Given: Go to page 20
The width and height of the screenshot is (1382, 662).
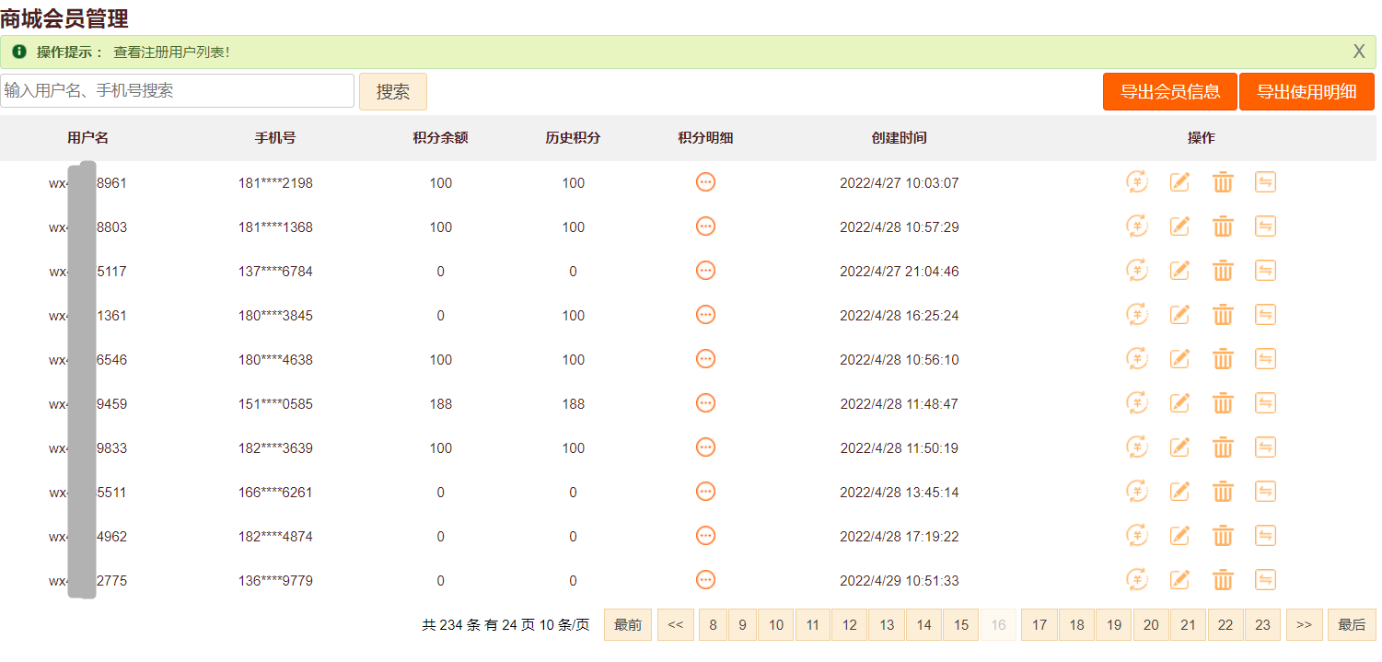Looking at the screenshot, I should (1151, 624).
